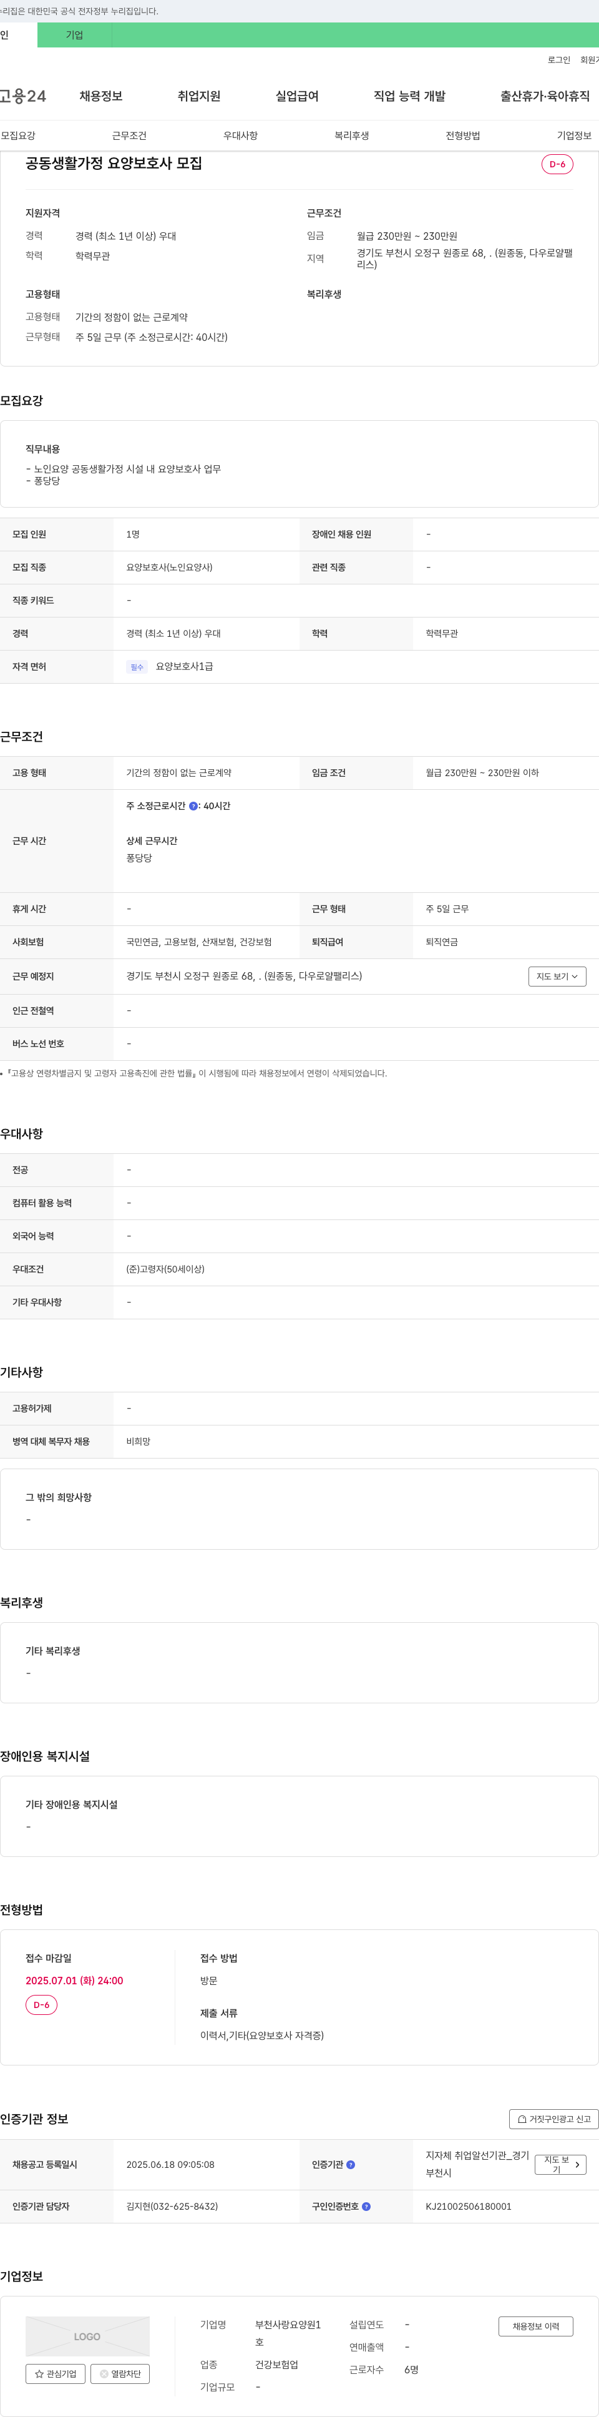Jump to the 기업정보 section tab
Screen dimensions: 599x2417
pyautogui.click(x=573, y=136)
